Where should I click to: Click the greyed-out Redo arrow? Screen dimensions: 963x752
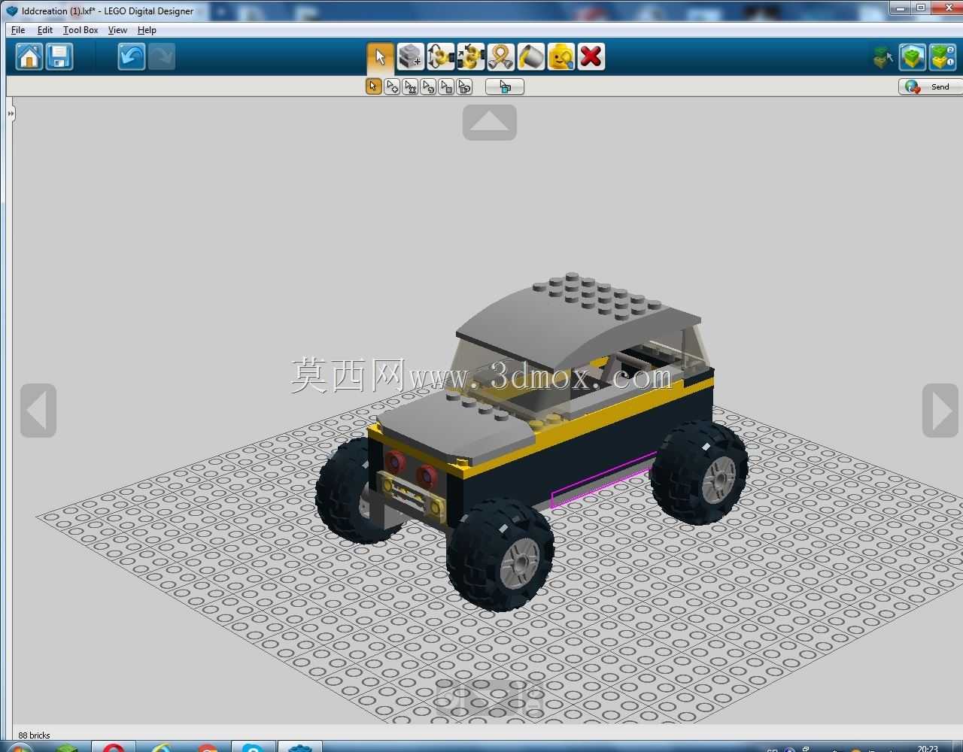pos(162,56)
